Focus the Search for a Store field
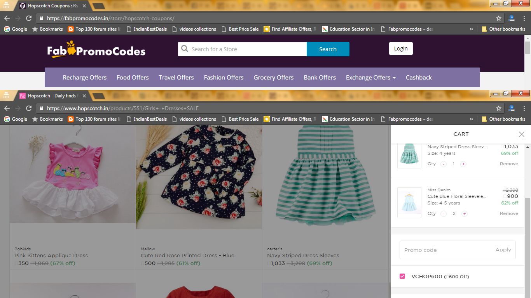Viewport: 531px width, 298px height. (242, 49)
